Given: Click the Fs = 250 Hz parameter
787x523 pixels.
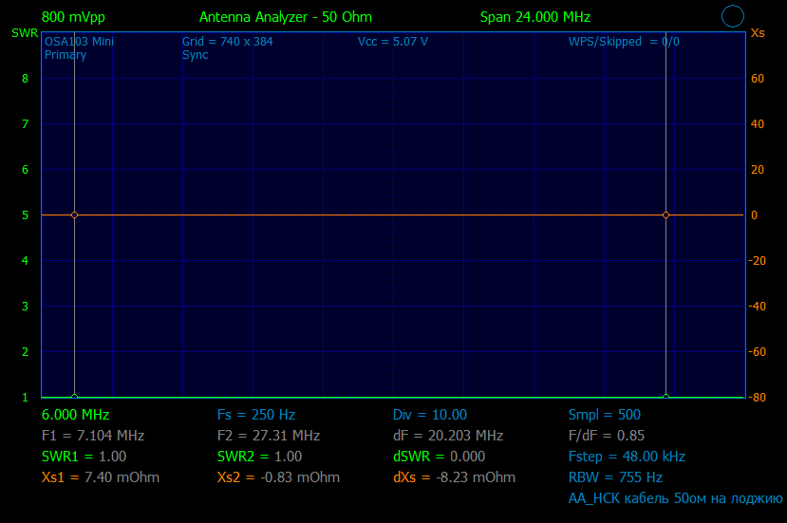Looking at the screenshot, I should (x=256, y=415).
